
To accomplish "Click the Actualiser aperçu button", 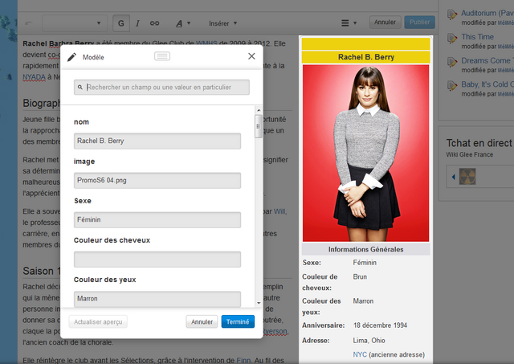I will click(98, 321).
